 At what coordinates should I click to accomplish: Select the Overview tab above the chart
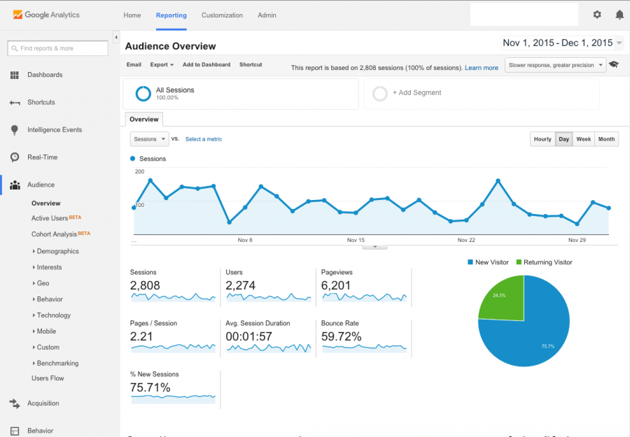point(143,119)
